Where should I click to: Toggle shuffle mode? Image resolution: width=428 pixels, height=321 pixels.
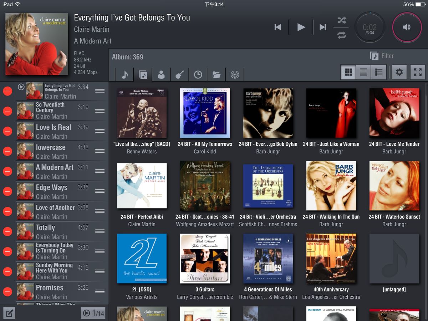(341, 20)
